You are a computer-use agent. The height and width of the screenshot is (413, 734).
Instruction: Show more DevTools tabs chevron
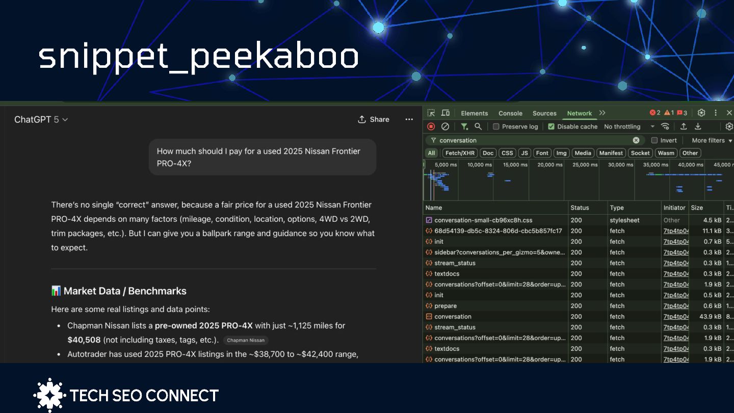pos(602,113)
